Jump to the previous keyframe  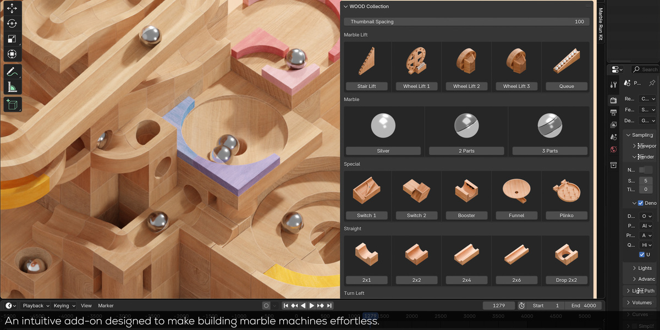[295, 305]
